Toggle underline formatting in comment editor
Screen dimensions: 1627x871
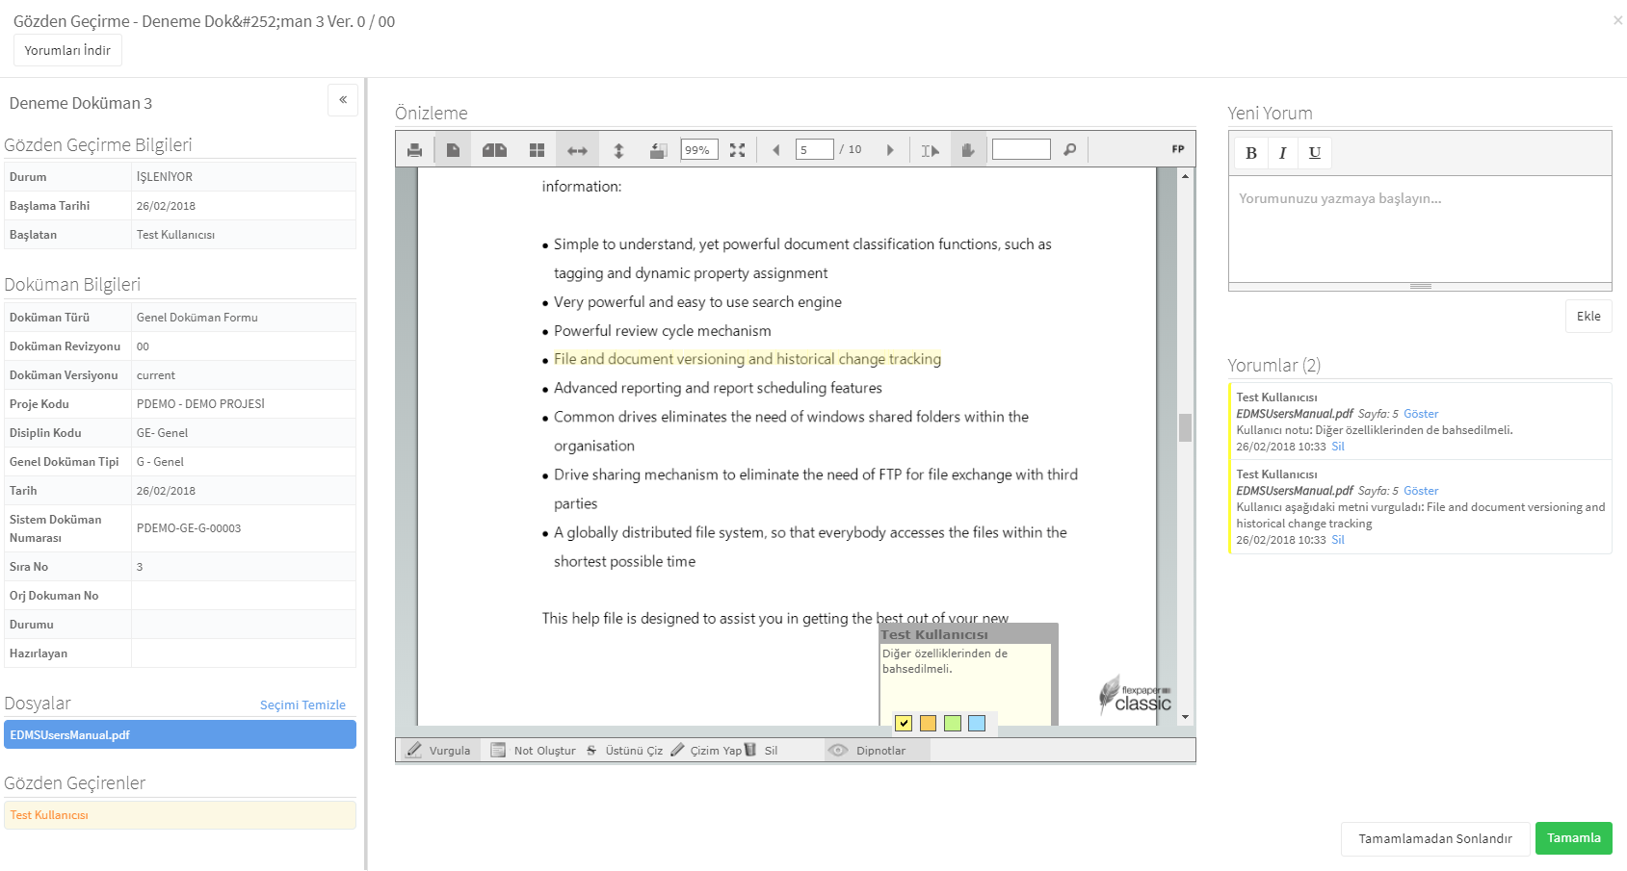(1315, 153)
